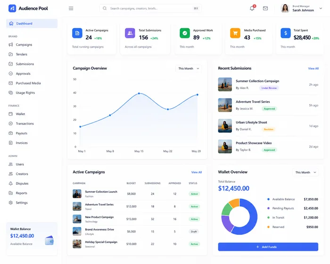Click View All in Recent Submissions
Image resolution: width=330 pixels, height=264 pixels.
[313, 68]
